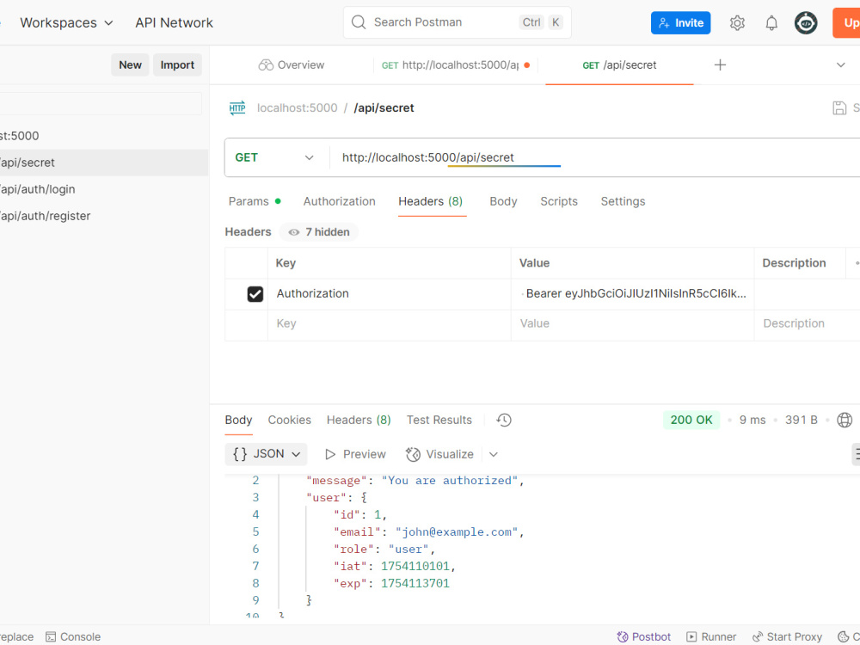Open the request Settings tab
Image resolution: width=860 pixels, height=645 pixels.
[623, 201]
